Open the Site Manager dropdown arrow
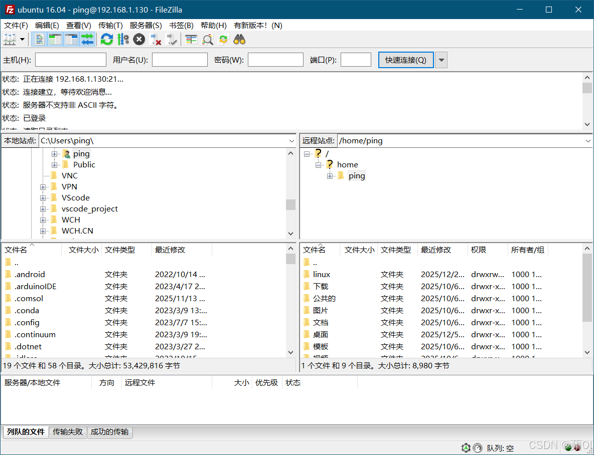 tap(22, 40)
